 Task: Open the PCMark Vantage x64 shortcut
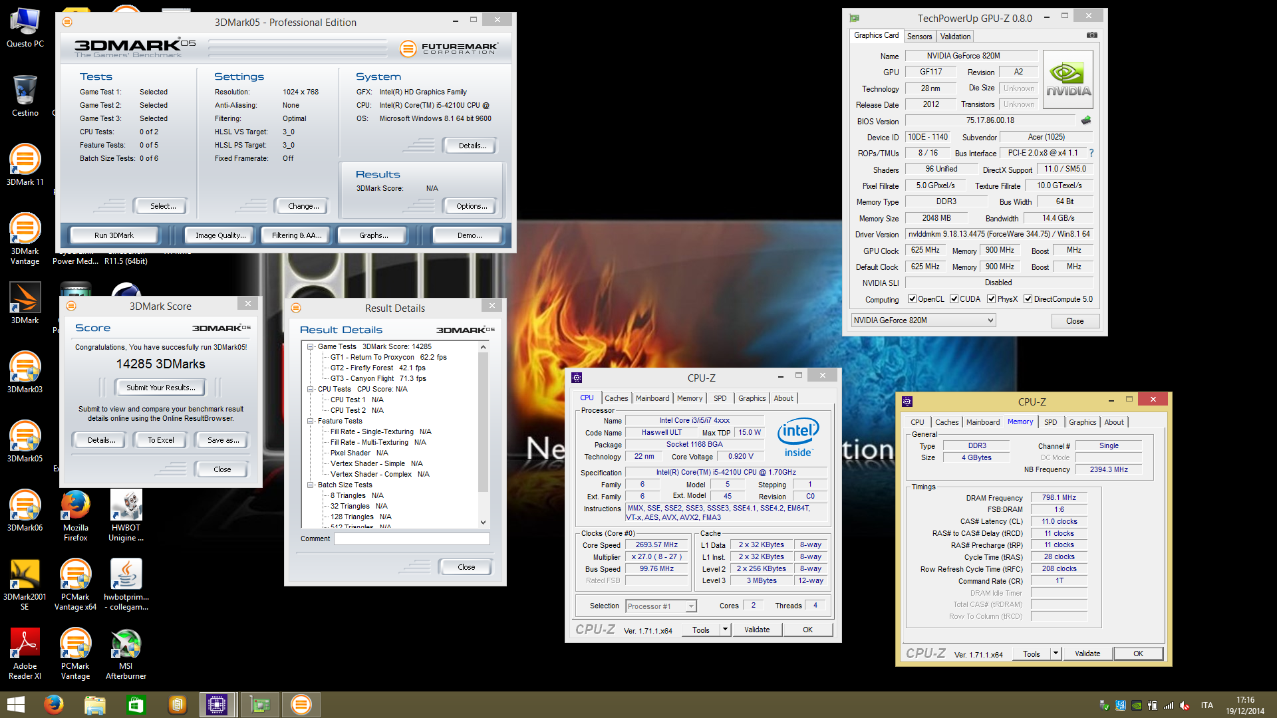pos(75,584)
